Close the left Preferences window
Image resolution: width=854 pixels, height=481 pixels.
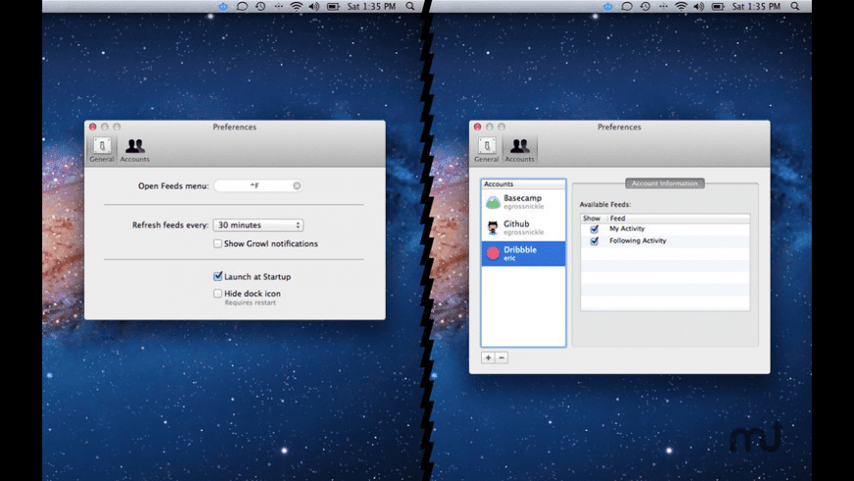pos(92,127)
